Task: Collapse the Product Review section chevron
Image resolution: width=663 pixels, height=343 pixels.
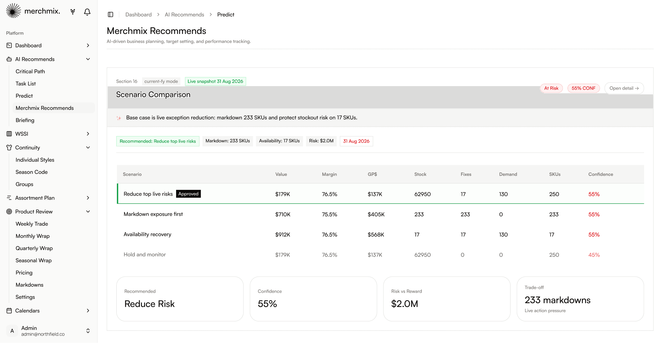Action: (x=88, y=212)
